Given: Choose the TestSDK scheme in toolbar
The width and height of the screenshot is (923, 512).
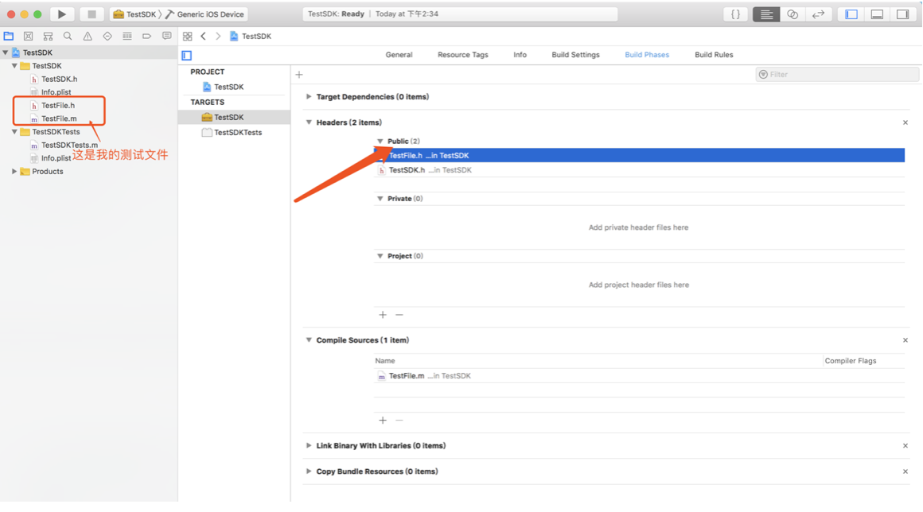Looking at the screenshot, I should (x=134, y=14).
